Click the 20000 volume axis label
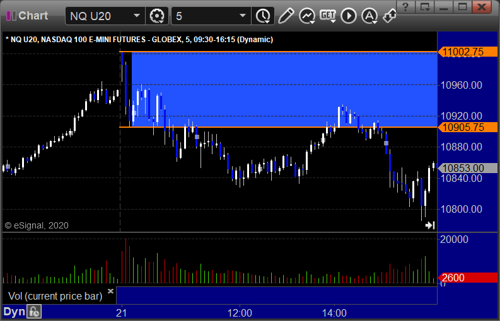This screenshot has width=500, height=321. [x=454, y=239]
